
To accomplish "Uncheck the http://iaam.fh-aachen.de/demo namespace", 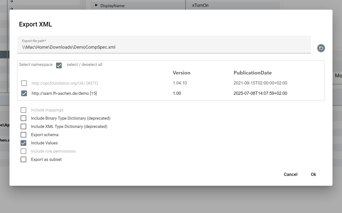I will click(24, 93).
